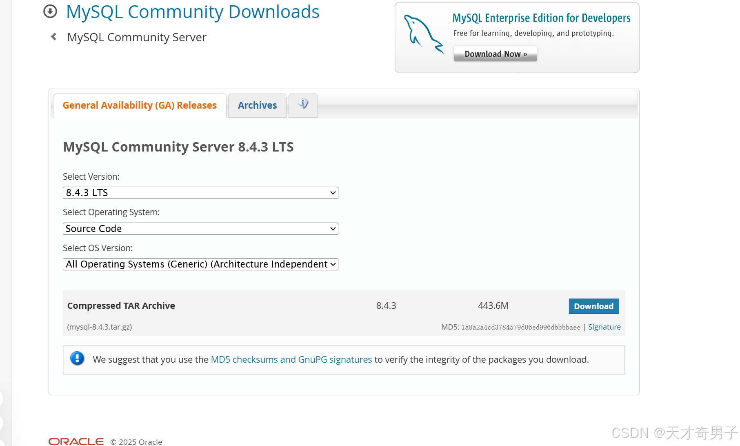
Task: Switch to the Archives tab
Action: (x=257, y=105)
